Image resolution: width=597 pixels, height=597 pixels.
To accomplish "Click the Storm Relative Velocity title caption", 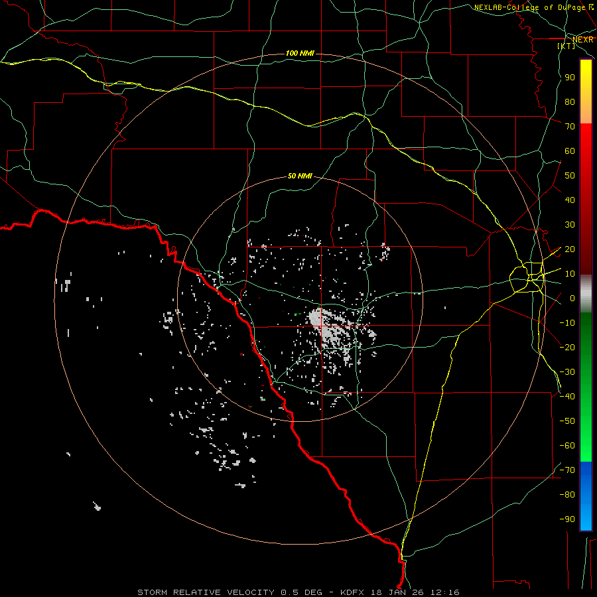I will (x=208, y=592).
